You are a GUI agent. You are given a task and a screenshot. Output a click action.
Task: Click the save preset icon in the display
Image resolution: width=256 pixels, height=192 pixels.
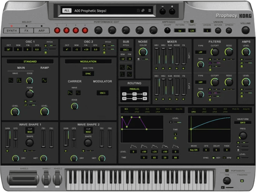(x=138, y=10)
